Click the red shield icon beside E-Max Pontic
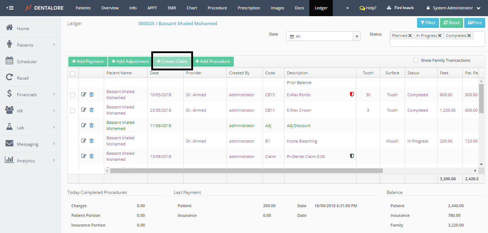The height and width of the screenshot is (233, 488). click(x=352, y=94)
